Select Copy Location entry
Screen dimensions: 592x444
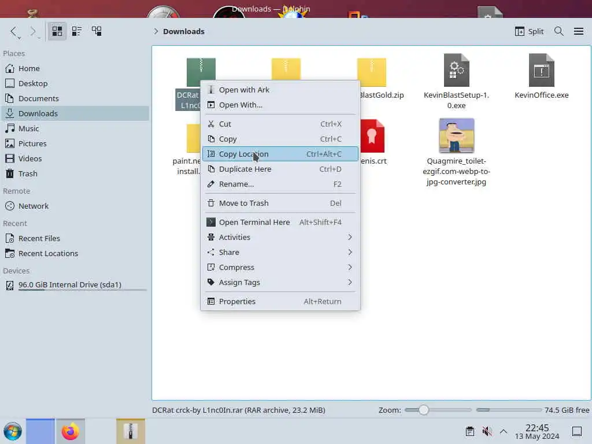pos(280,154)
